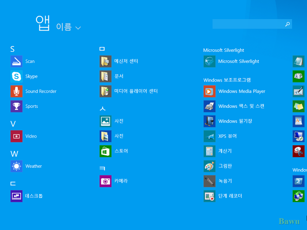Click the Windows 보조프로그램 group heading

pyautogui.click(x=227, y=80)
